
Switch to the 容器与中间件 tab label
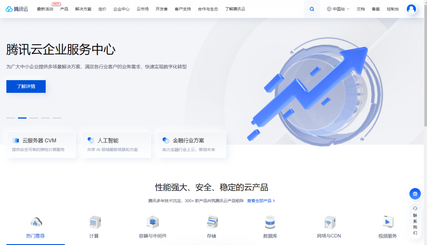(x=153, y=236)
